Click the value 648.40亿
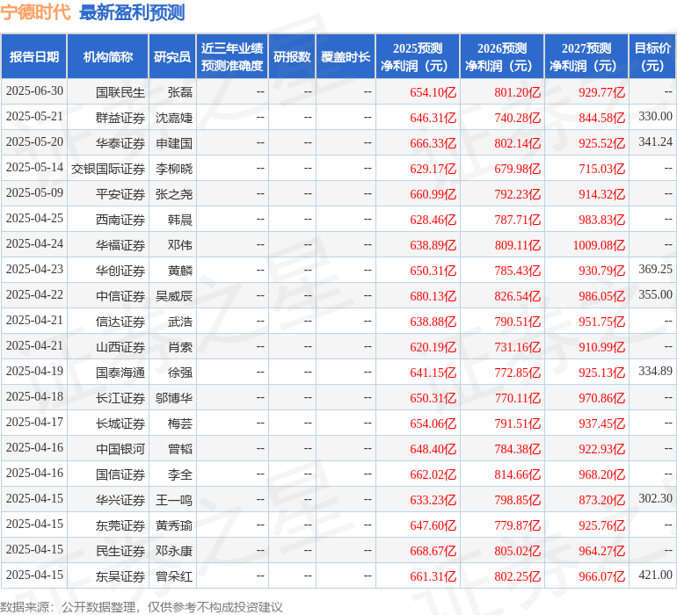Image resolution: width=677 pixels, height=615 pixels. 433,449
